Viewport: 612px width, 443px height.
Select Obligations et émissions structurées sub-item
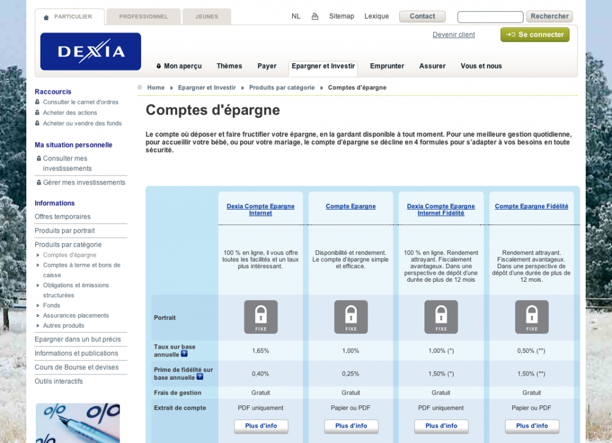(76, 290)
